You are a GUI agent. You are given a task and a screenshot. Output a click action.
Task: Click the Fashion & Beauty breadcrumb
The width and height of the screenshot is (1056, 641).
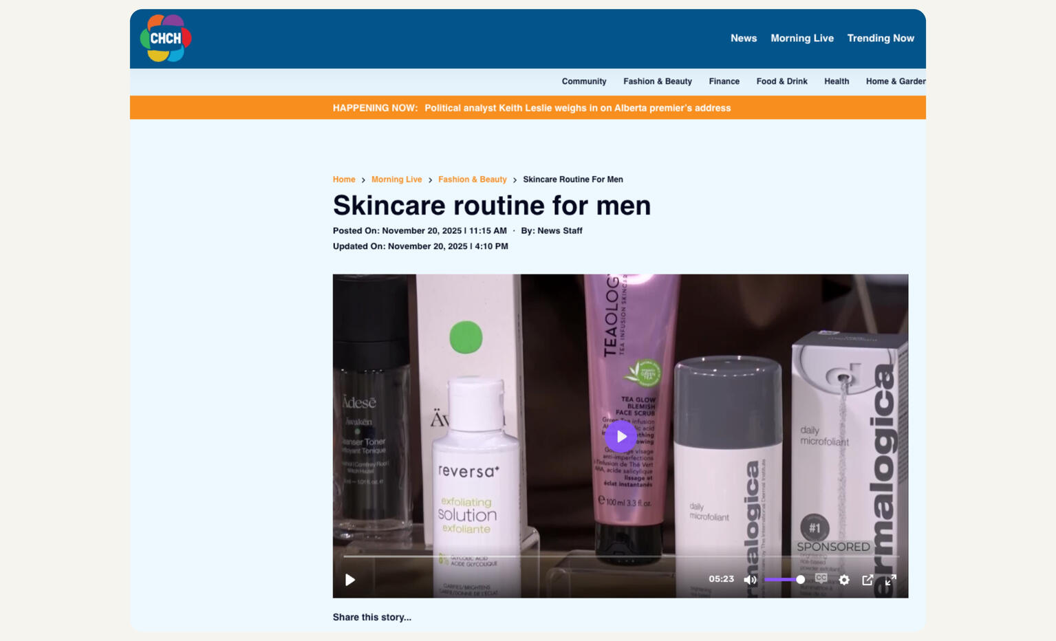472,180
